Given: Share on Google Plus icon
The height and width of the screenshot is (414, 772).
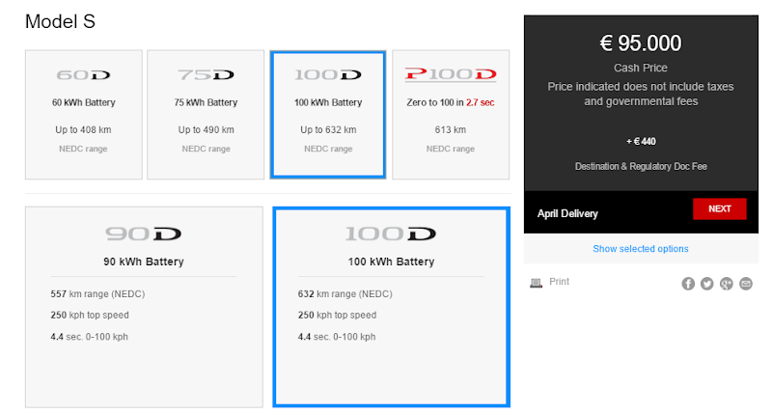Looking at the screenshot, I should click(x=727, y=283).
